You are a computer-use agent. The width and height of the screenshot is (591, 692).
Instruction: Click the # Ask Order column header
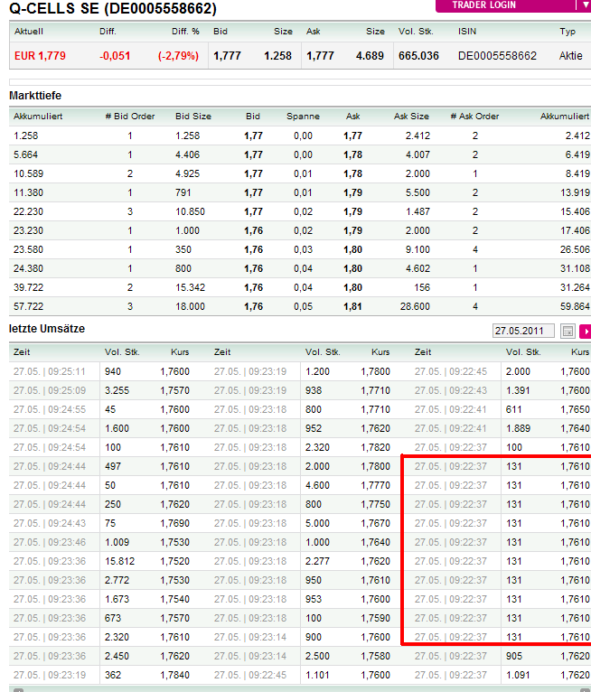coord(474,117)
